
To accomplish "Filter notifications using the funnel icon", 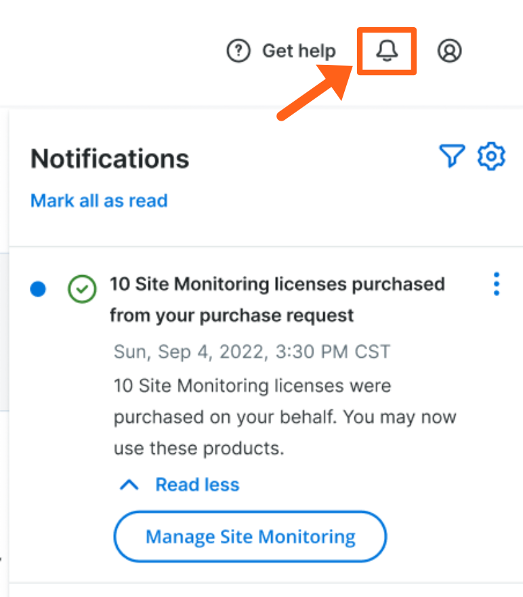I will click(452, 157).
